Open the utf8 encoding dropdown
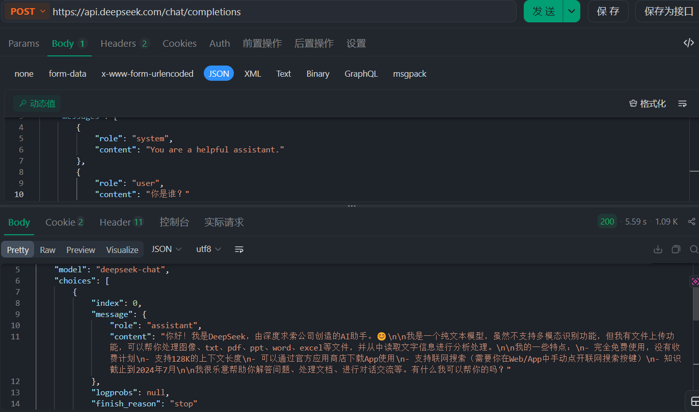 [x=209, y=249]
